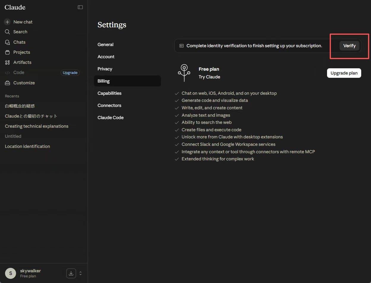The width and height of the screenshot is (371, 283).
Task: Click the Free plan sprout icon
Action: [184, 73]
